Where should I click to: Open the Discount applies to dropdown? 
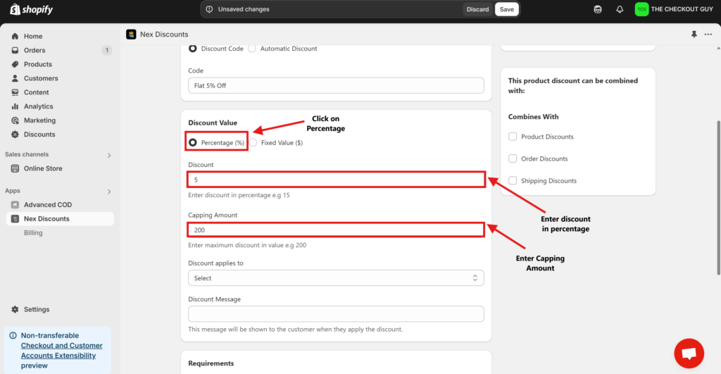tap(336, 278)
